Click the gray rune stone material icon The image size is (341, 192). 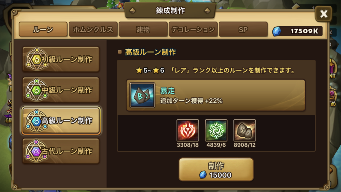coord(244,130)
